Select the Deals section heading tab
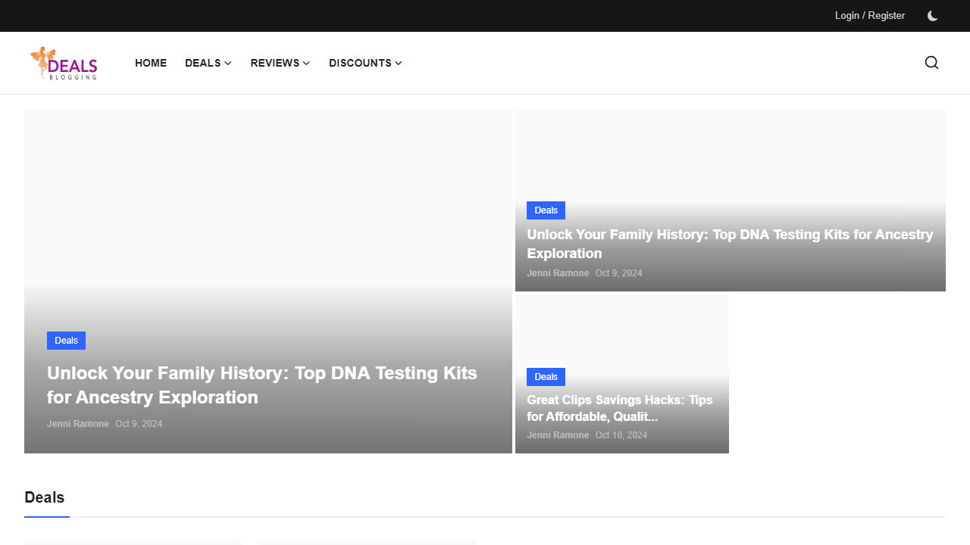This screenshot has width=970, height=545. [x=45, y=497]
